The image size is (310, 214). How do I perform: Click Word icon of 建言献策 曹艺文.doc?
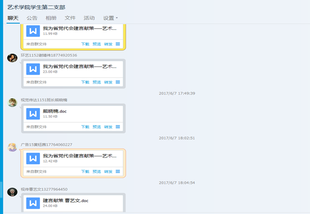[x=33, y=203]
